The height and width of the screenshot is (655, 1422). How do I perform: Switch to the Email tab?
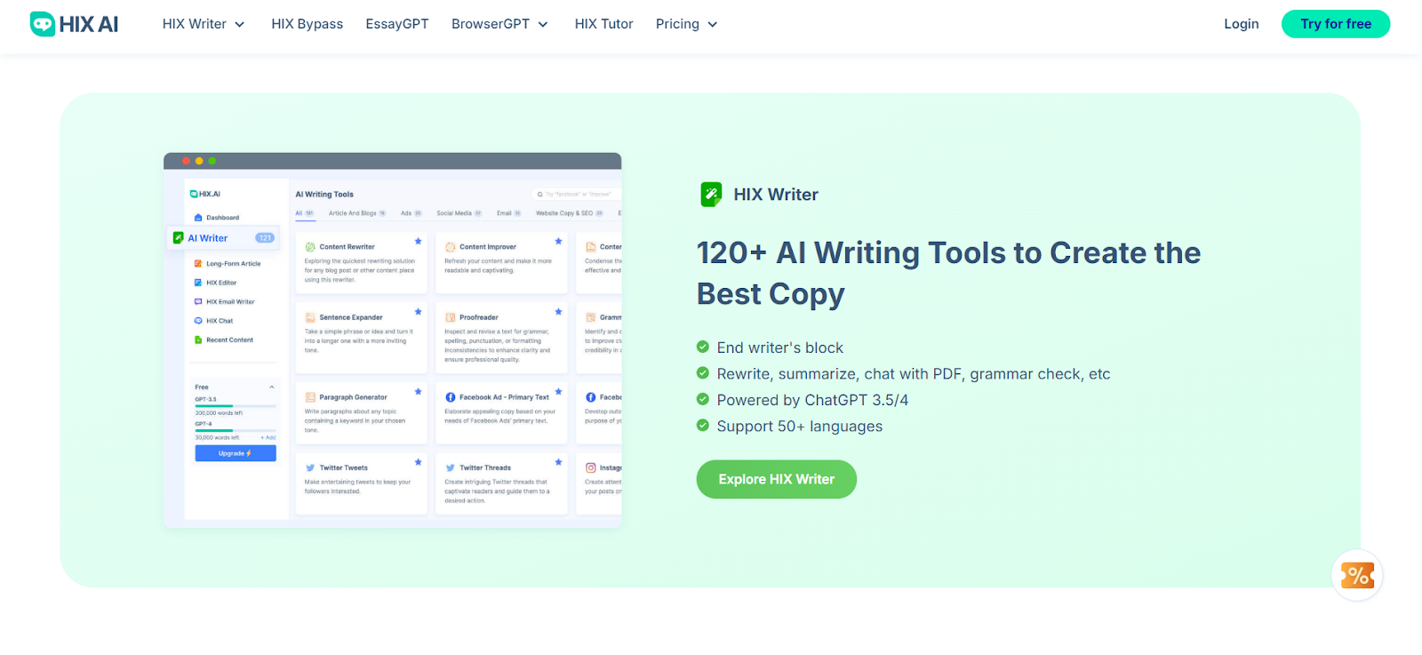509,213
